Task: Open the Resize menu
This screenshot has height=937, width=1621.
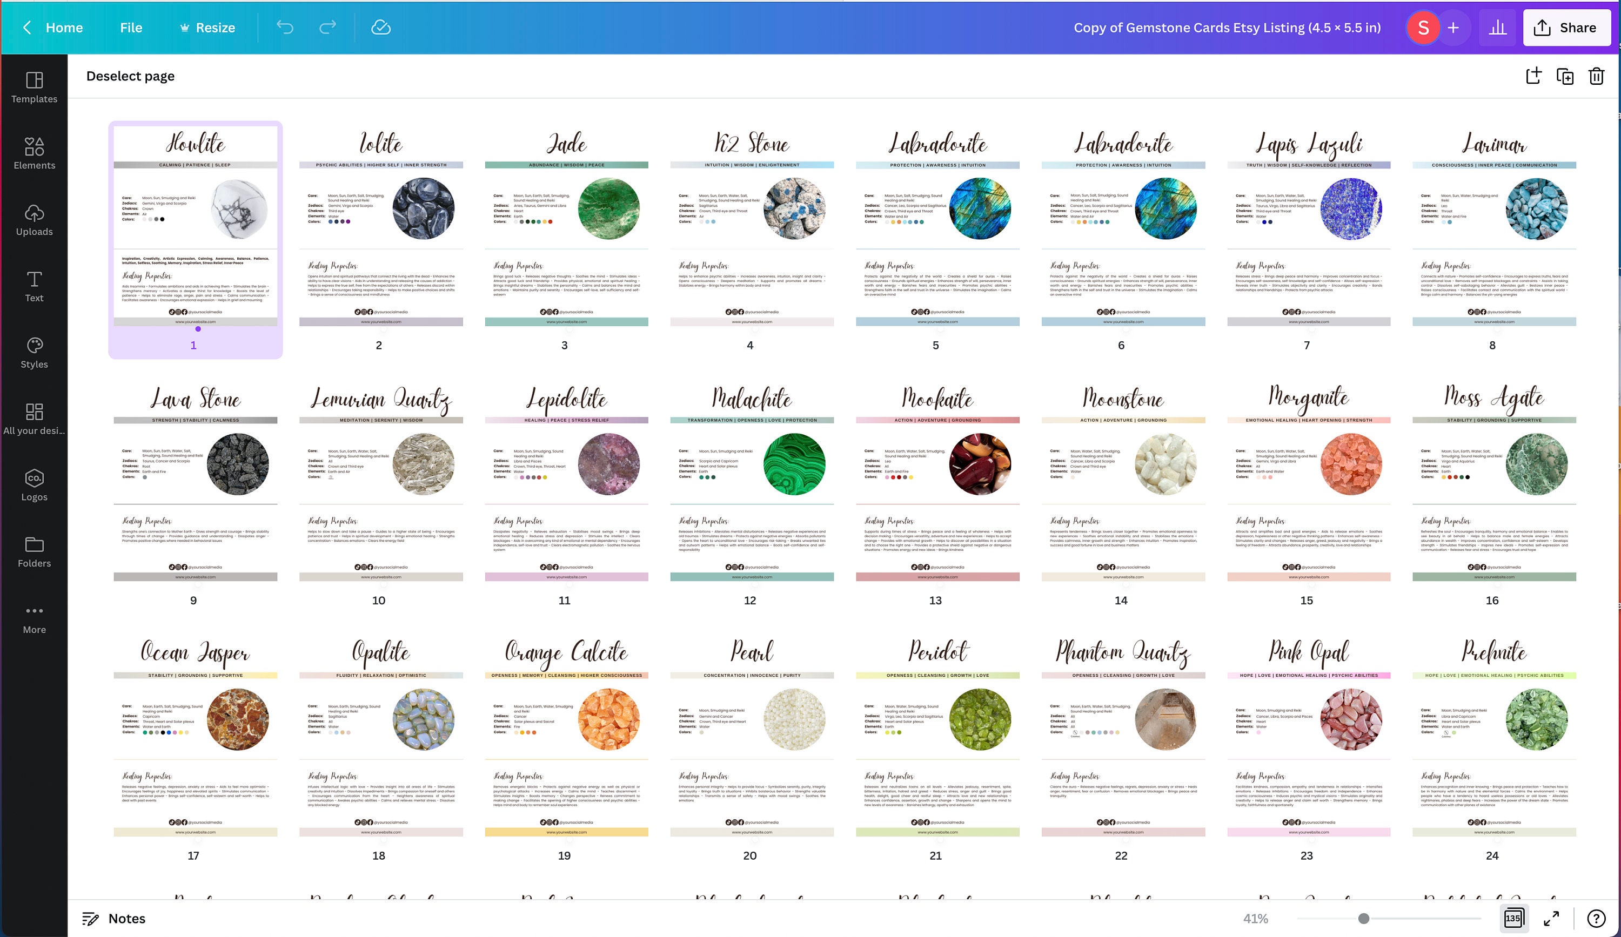Action: (207, 28)
